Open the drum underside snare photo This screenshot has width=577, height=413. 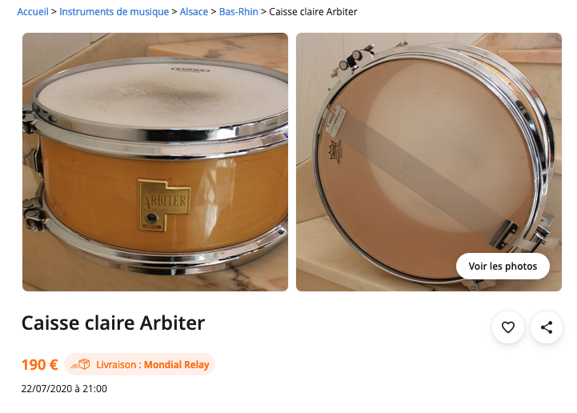coord(429,162)
